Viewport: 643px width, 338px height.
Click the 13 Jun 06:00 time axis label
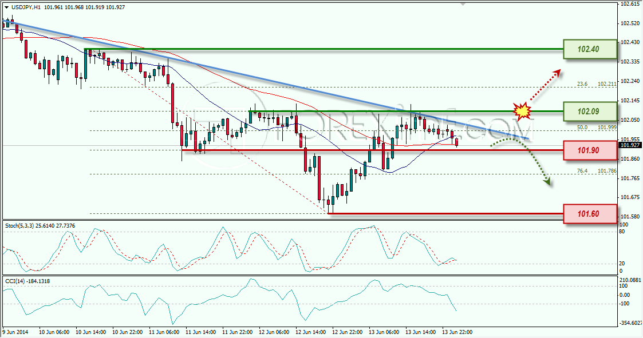coord(384,332)
